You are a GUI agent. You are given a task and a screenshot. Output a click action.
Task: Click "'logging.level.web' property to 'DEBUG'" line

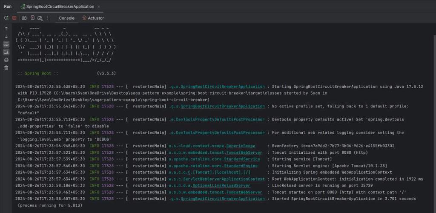[64, 139]
